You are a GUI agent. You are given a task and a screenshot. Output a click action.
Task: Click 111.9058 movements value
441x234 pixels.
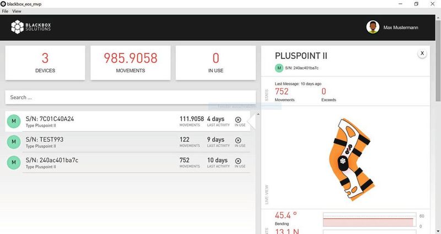(191, 119)
